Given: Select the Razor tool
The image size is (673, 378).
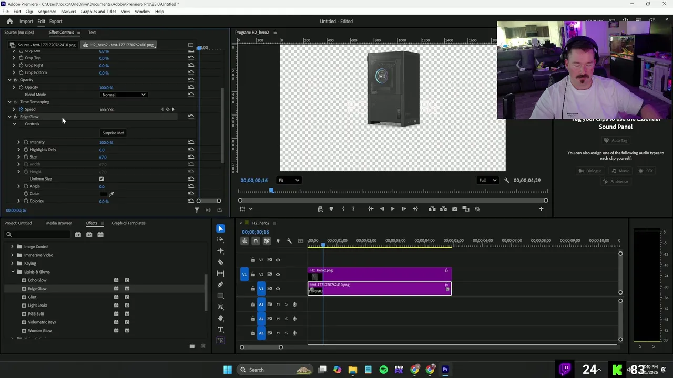Looking at the screenshot, I should pos(220,262).
